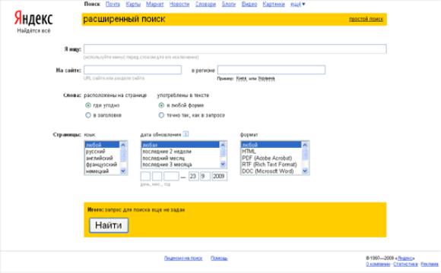Open 'О компании' footer link
441x273 pixels.
[x=378, y=264]
